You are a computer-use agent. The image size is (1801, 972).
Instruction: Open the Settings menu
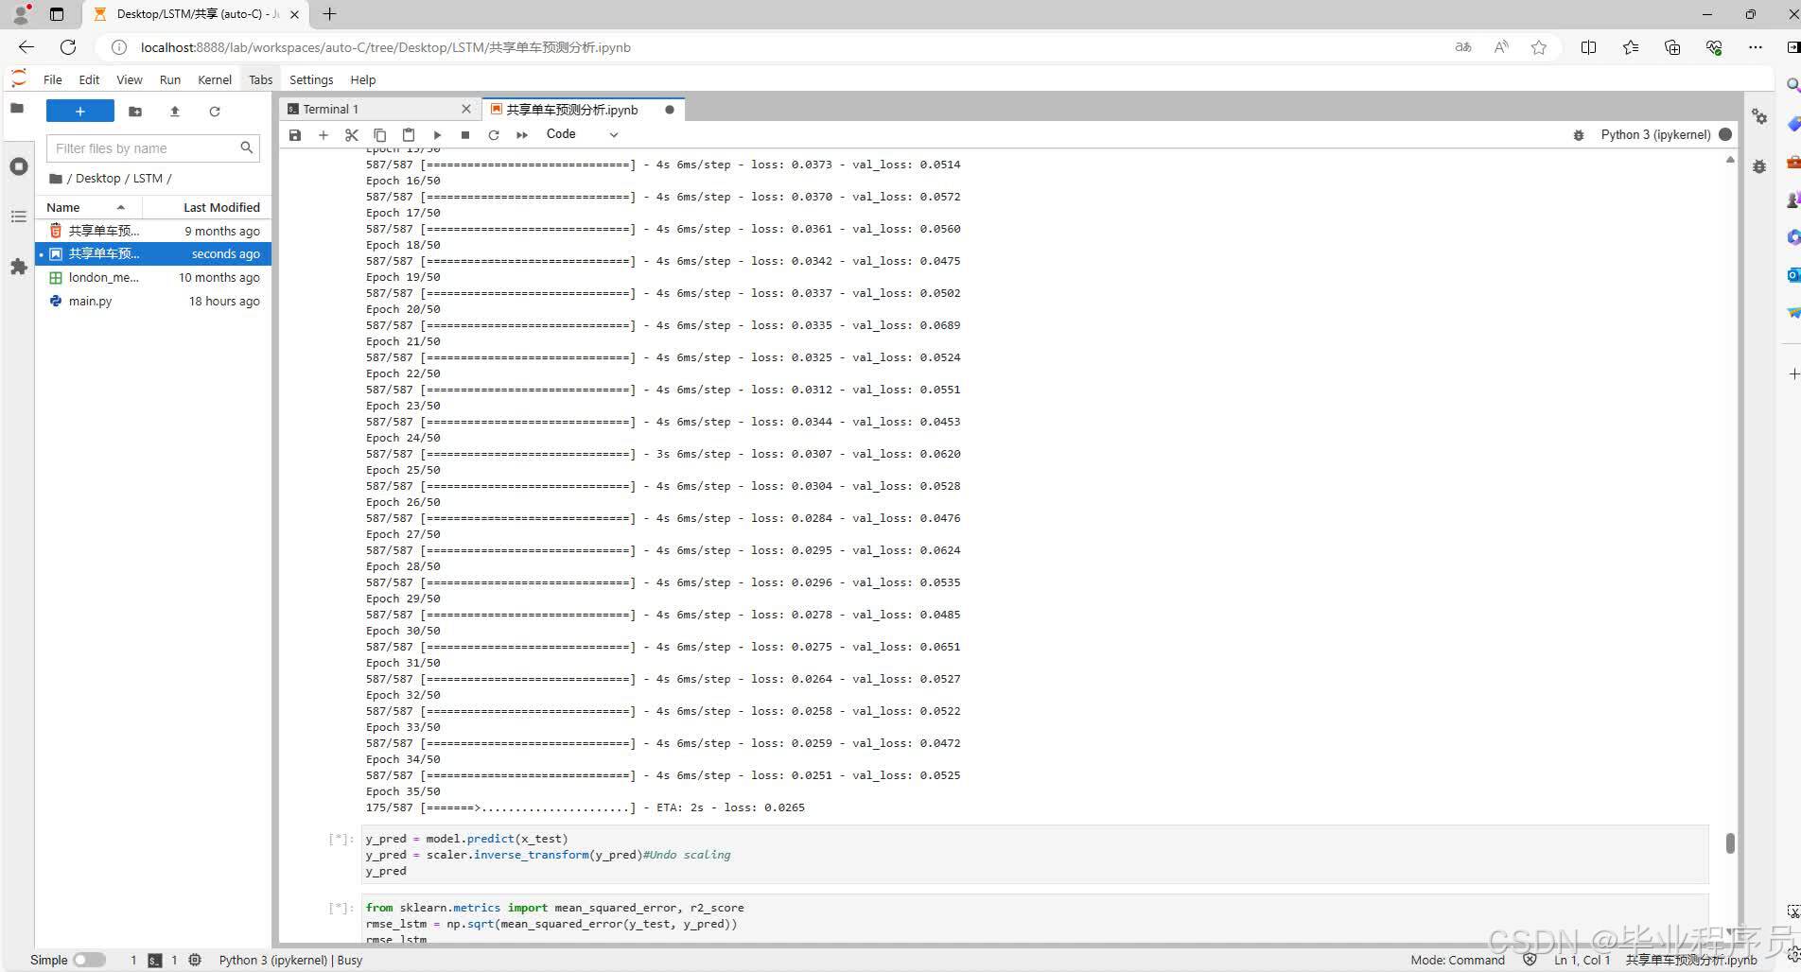[311, 79]
